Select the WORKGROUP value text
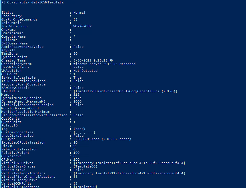Viewport: 246px width, 188px height. click(82, 26)
